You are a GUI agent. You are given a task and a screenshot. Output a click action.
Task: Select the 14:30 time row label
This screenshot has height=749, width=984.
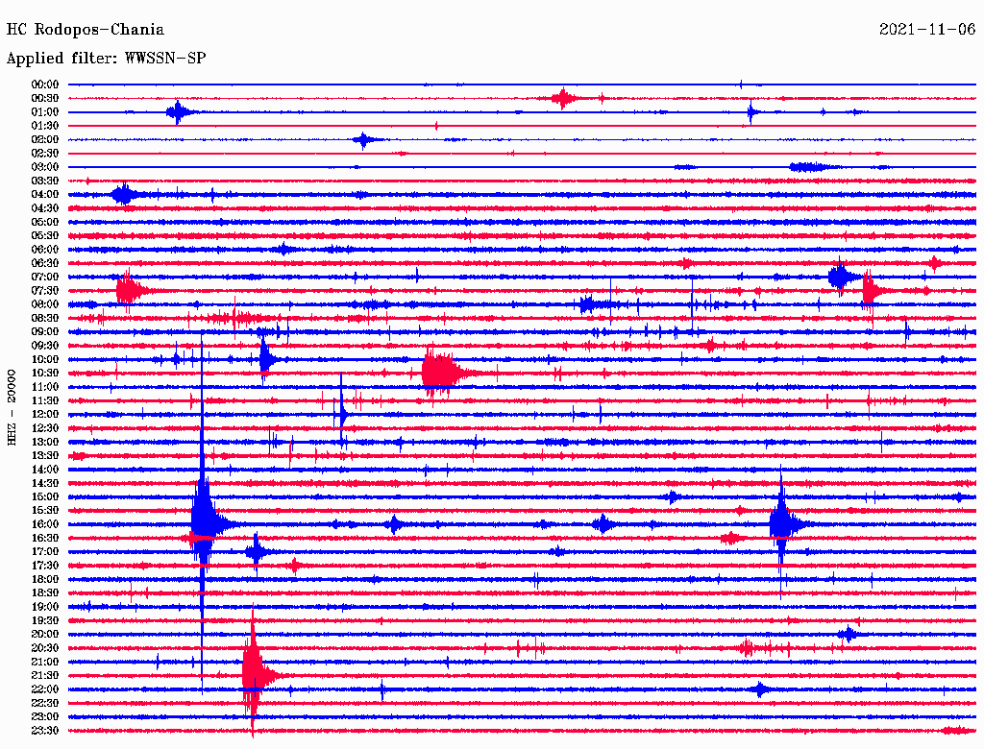coord(45,483)
